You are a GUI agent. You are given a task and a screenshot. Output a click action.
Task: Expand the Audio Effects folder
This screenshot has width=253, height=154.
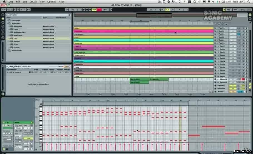tap(7, 51)
